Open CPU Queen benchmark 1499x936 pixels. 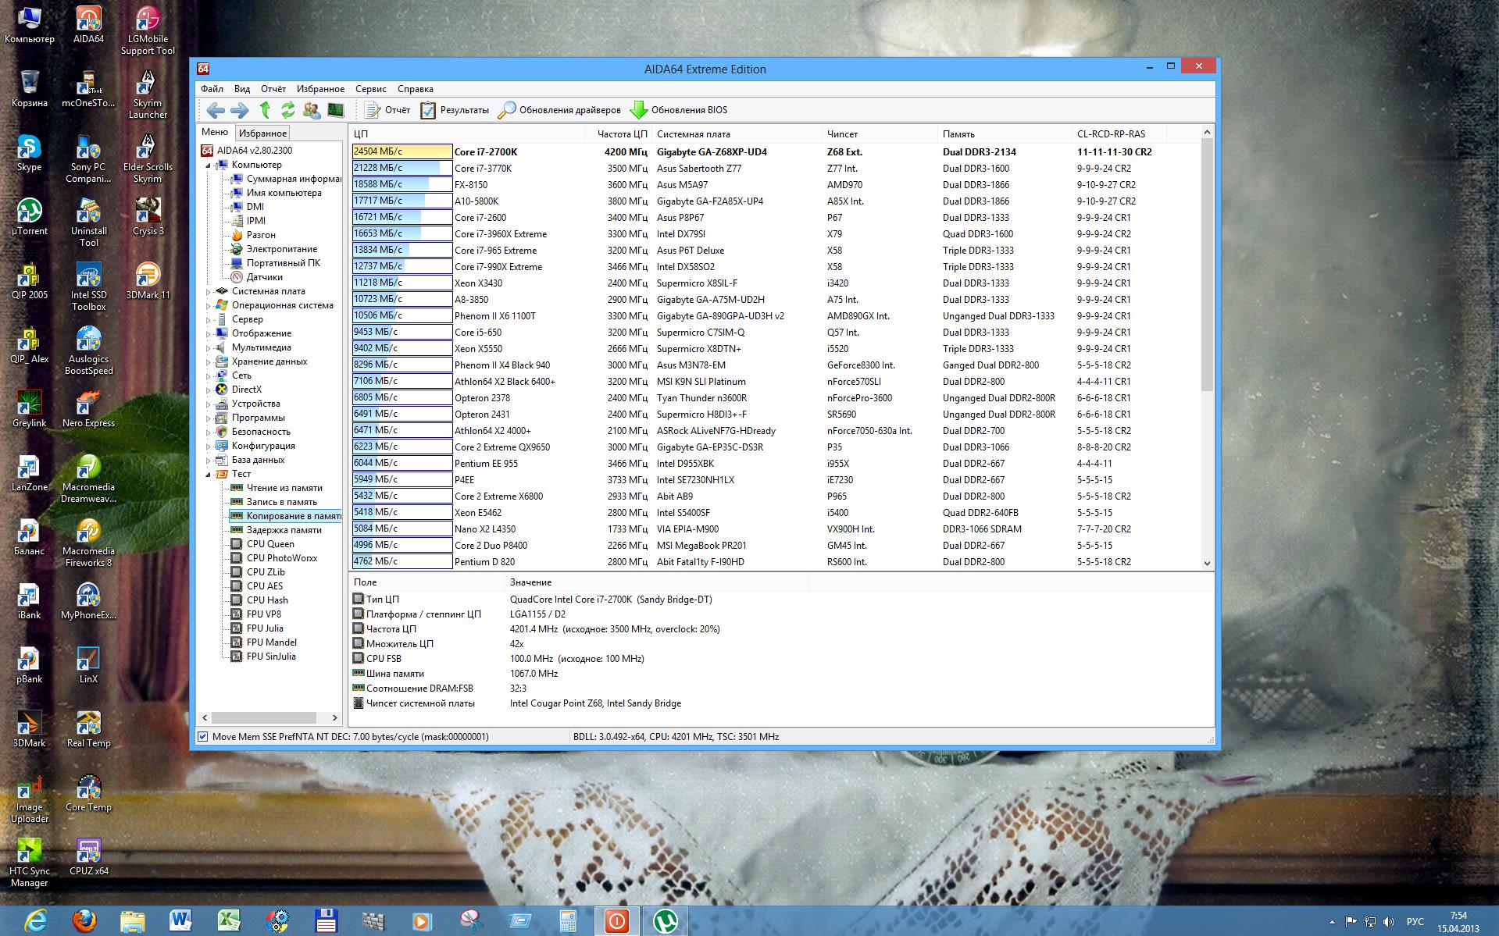[270, 544]
